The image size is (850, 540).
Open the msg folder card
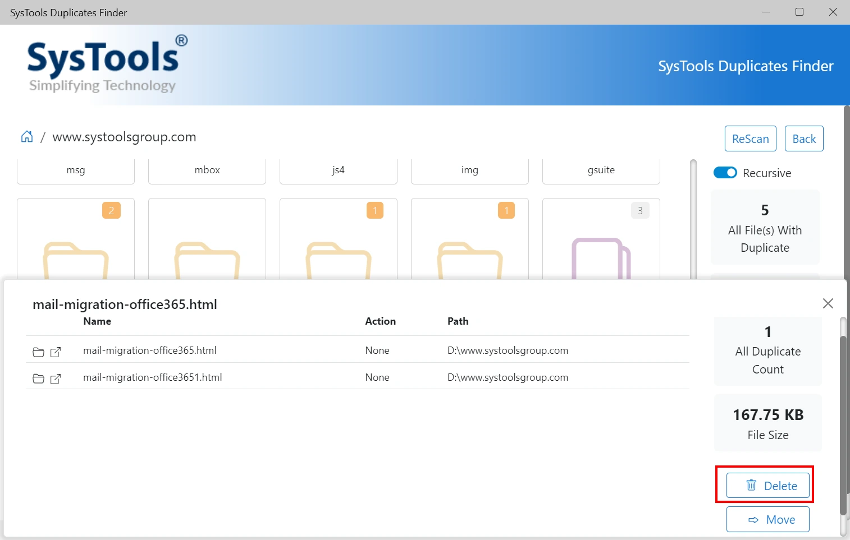[x=76, y=170]
